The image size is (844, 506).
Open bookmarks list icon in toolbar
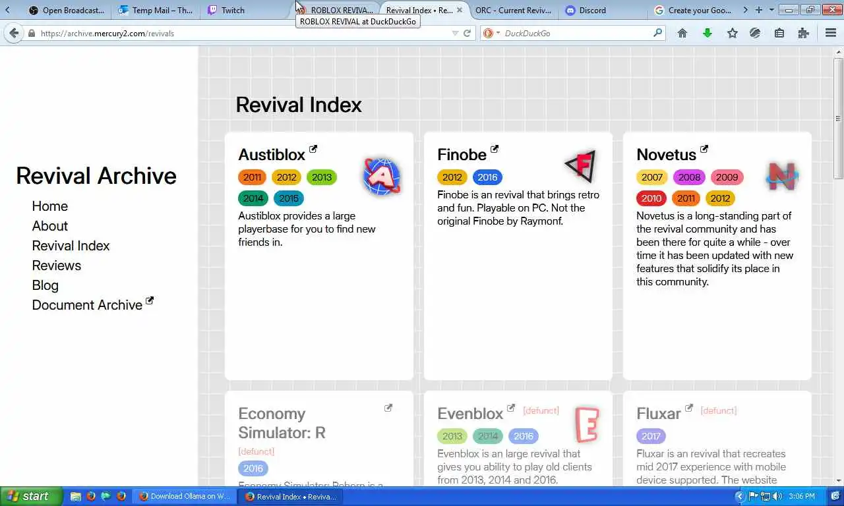pos(779,33)
